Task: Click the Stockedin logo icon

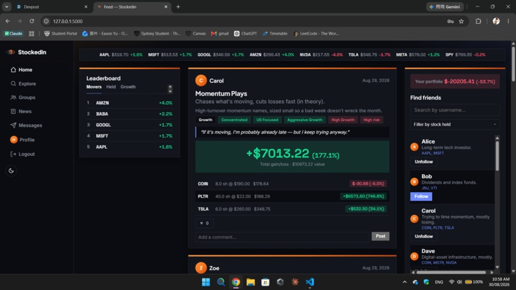Action: 11,52
